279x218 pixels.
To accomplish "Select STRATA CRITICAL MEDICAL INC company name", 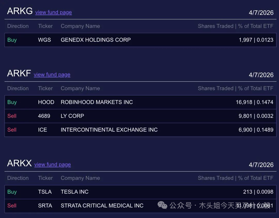I will (102, 206).
